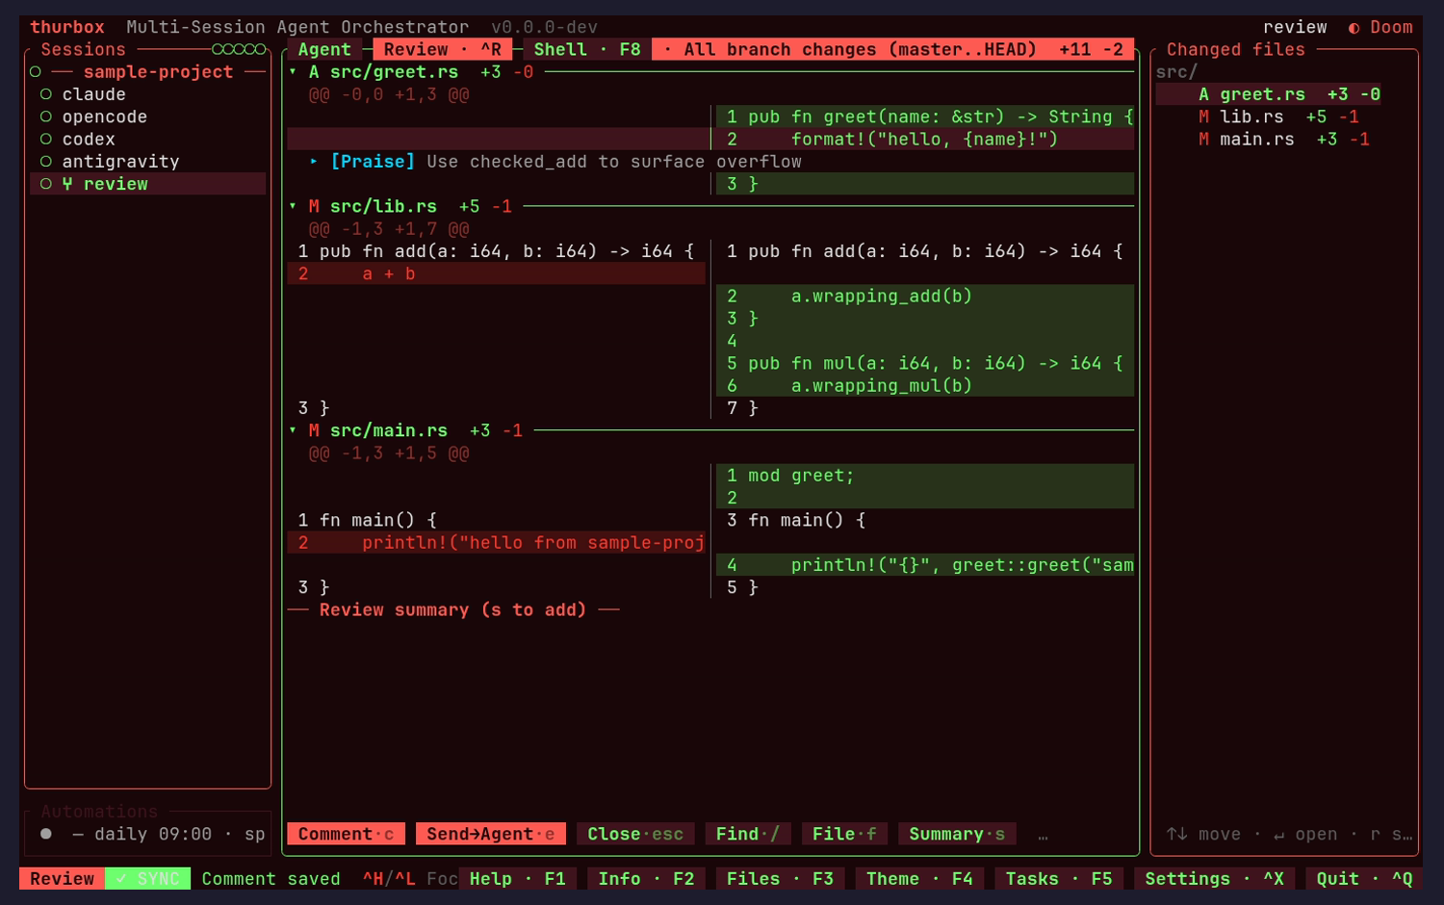Click the sample-project status circle
1444x905 pixels.
click(36, 72)
